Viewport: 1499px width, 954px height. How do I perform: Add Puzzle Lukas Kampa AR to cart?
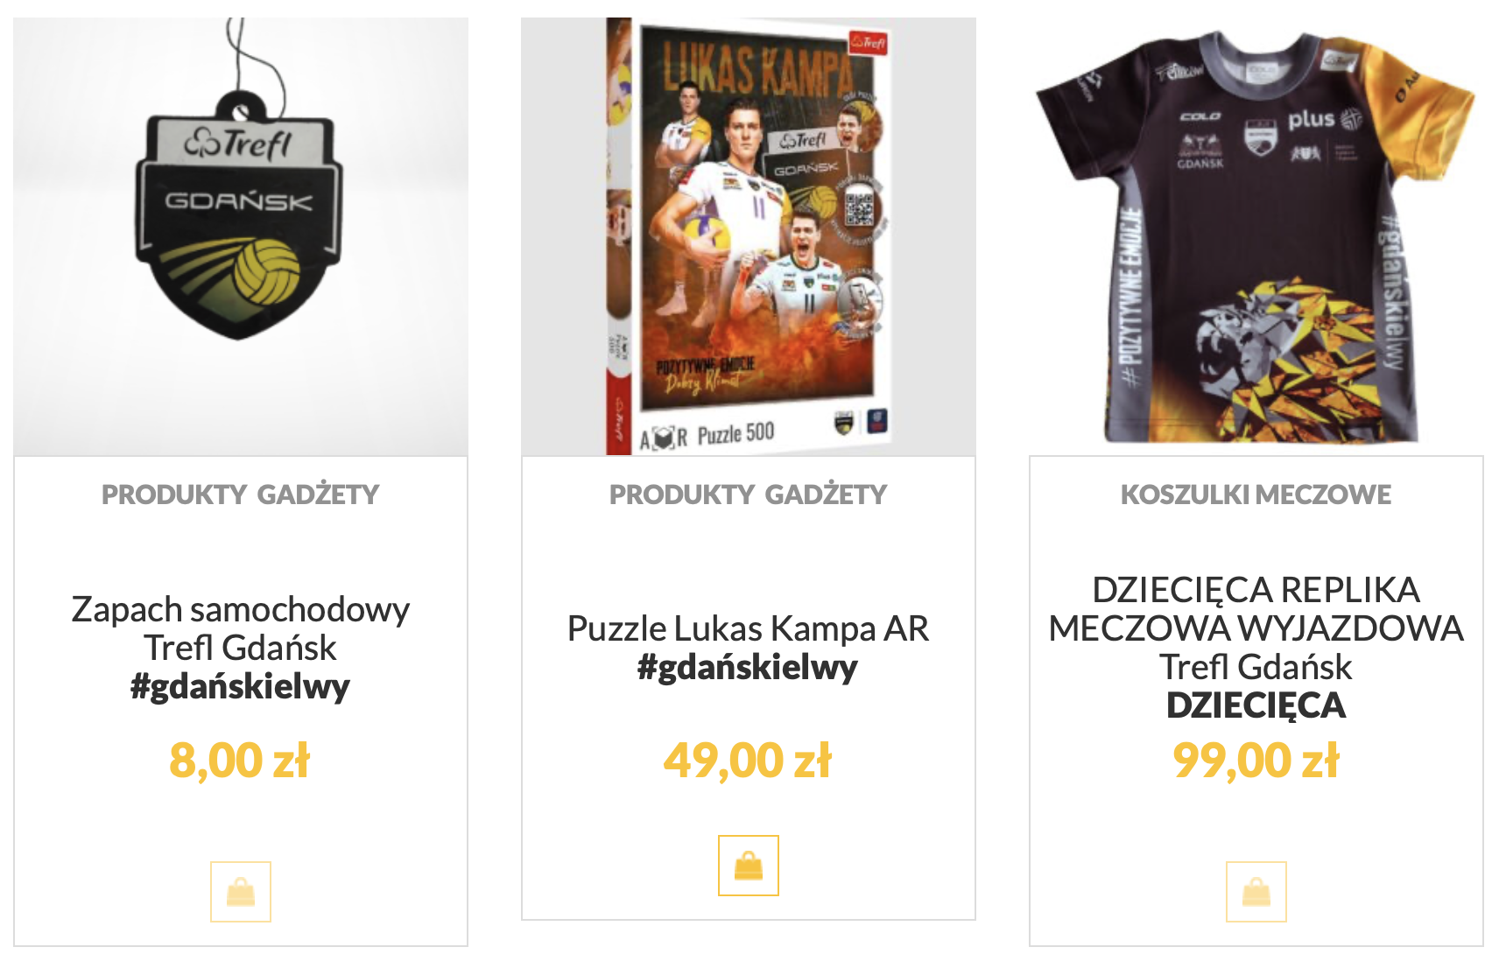[749, 866]
